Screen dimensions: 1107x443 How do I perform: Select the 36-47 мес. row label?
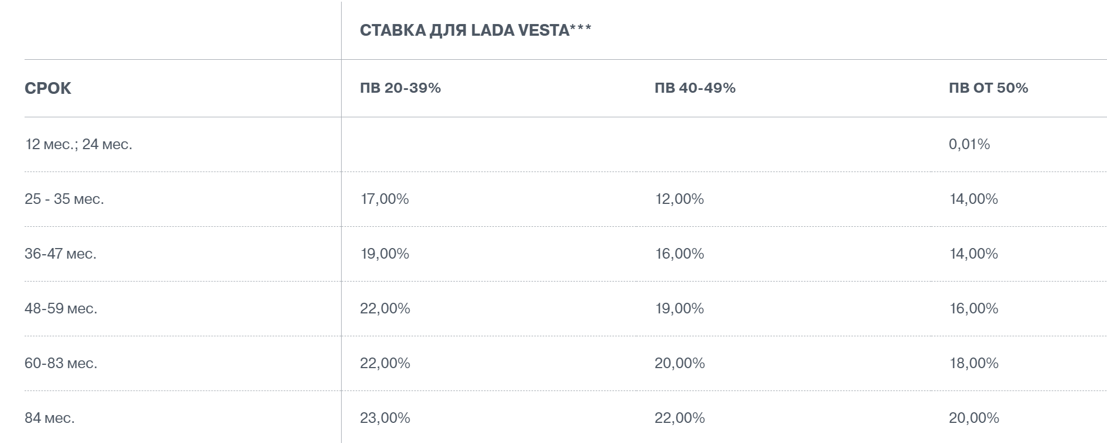click(x=60, y=254)
